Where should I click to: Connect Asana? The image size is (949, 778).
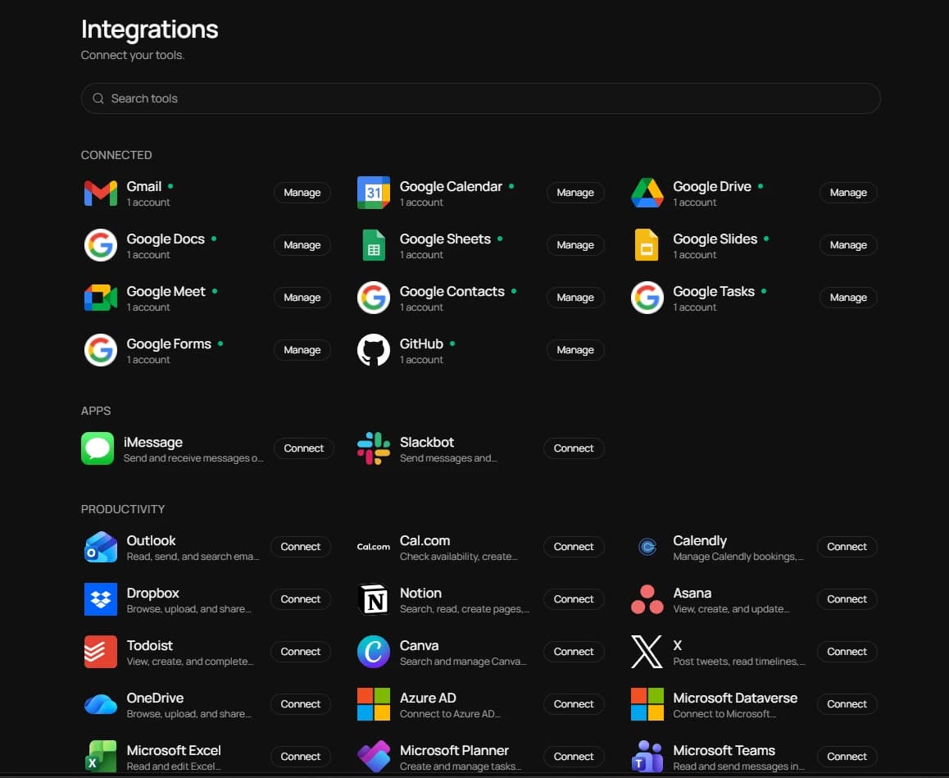[x=847, y=599]
